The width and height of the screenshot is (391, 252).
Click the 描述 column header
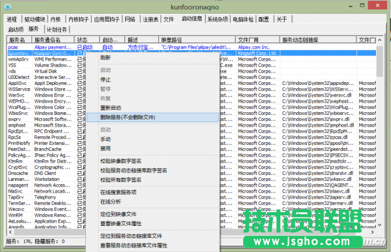(141, 40)
